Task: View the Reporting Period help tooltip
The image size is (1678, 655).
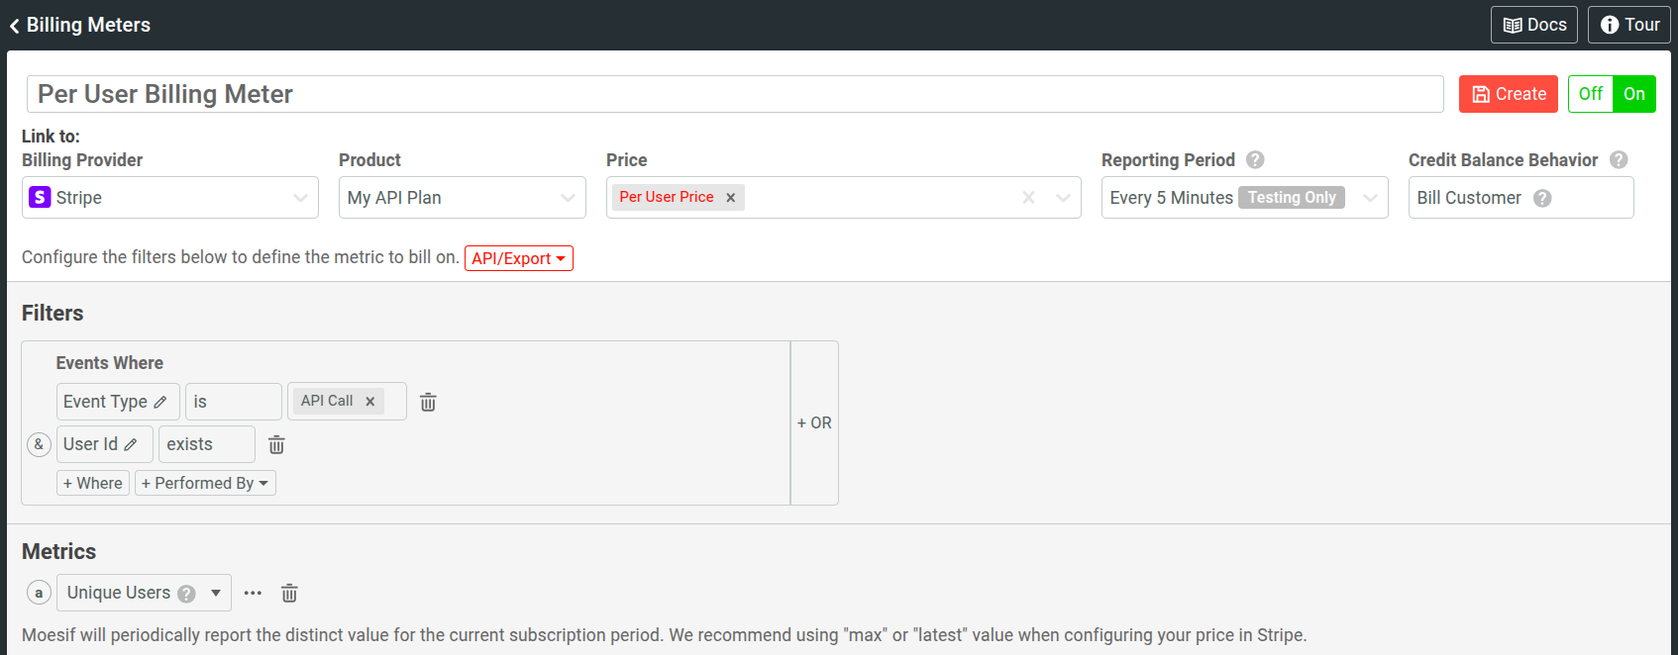Action: click(x=1254, y=159)
